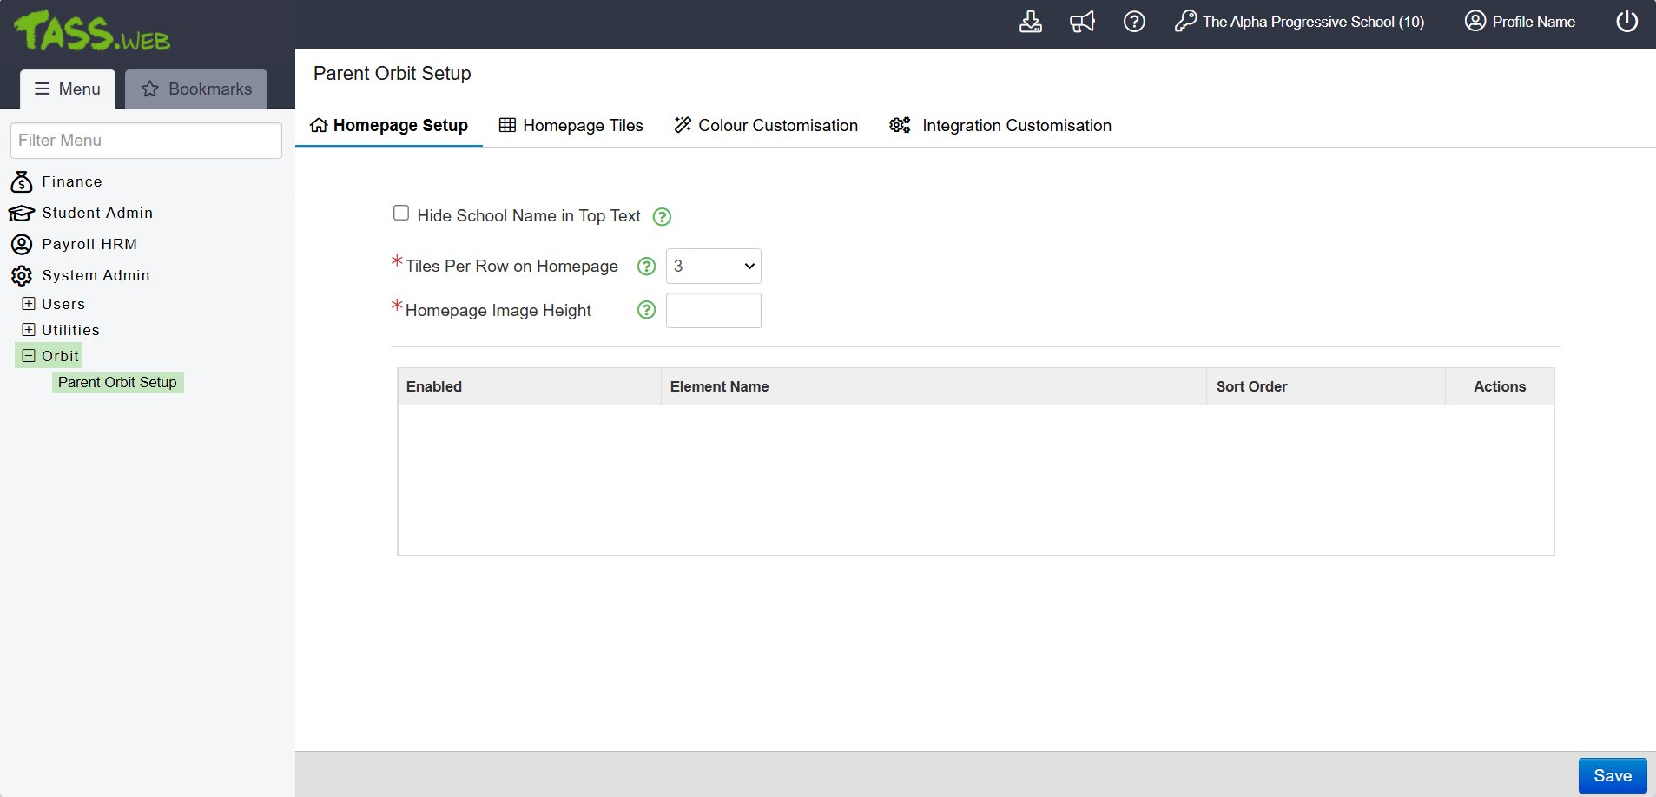This screenshot has height=797, width=1656.
Task: Click the power logout icon
Action: [1626, 22]
